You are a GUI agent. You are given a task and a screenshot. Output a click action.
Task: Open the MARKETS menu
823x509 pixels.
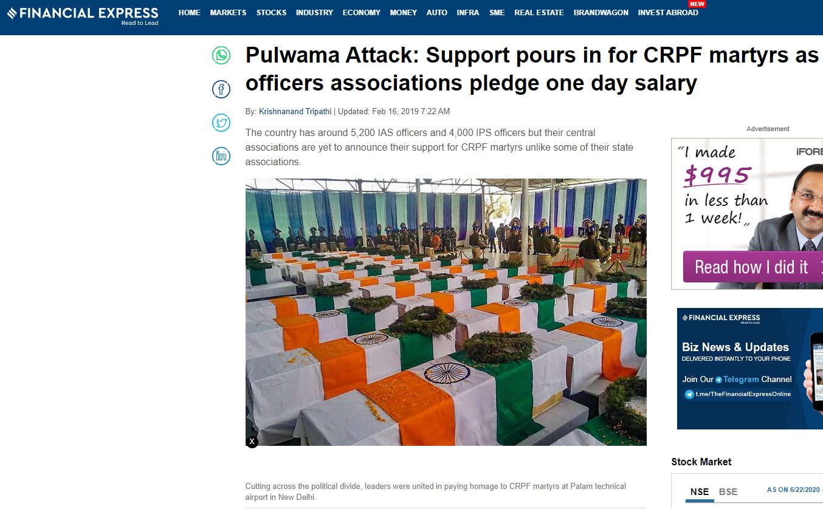tap(228, 13)
